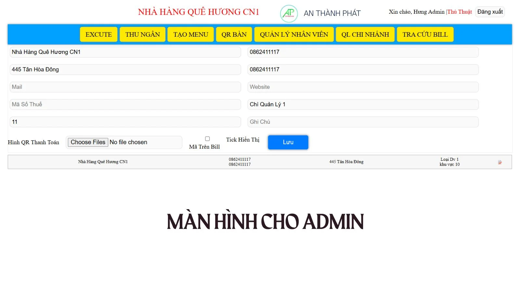Open QL CHI NHÁNH page
520x291 pixels.
coord(365,34)
